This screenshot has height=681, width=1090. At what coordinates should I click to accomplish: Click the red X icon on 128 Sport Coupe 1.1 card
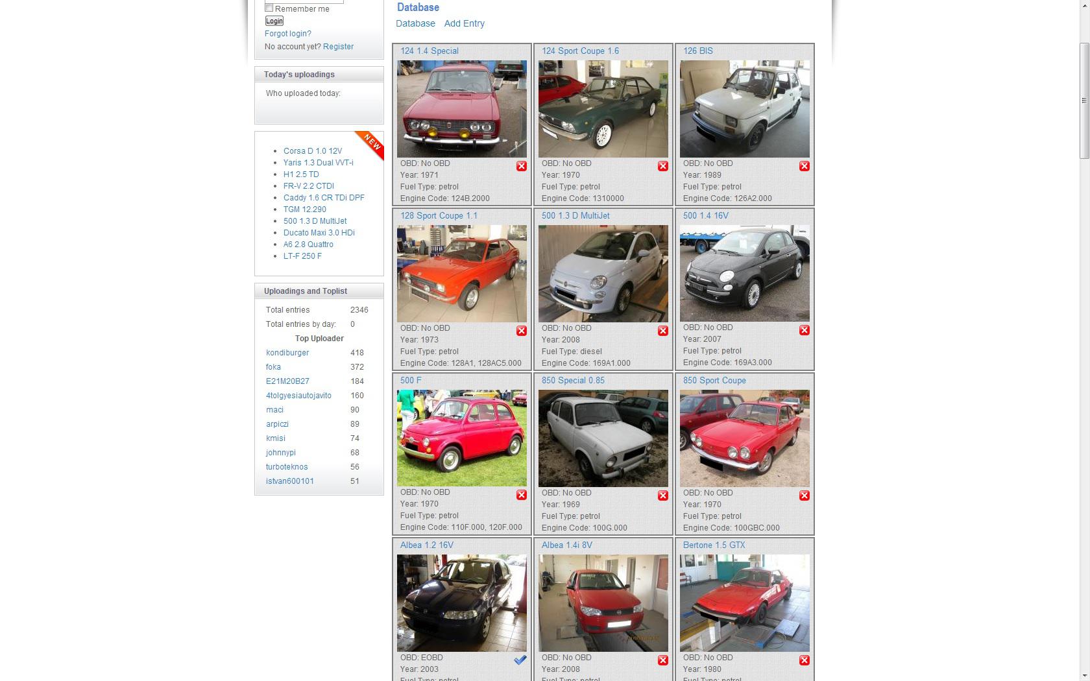pos(522,331)
